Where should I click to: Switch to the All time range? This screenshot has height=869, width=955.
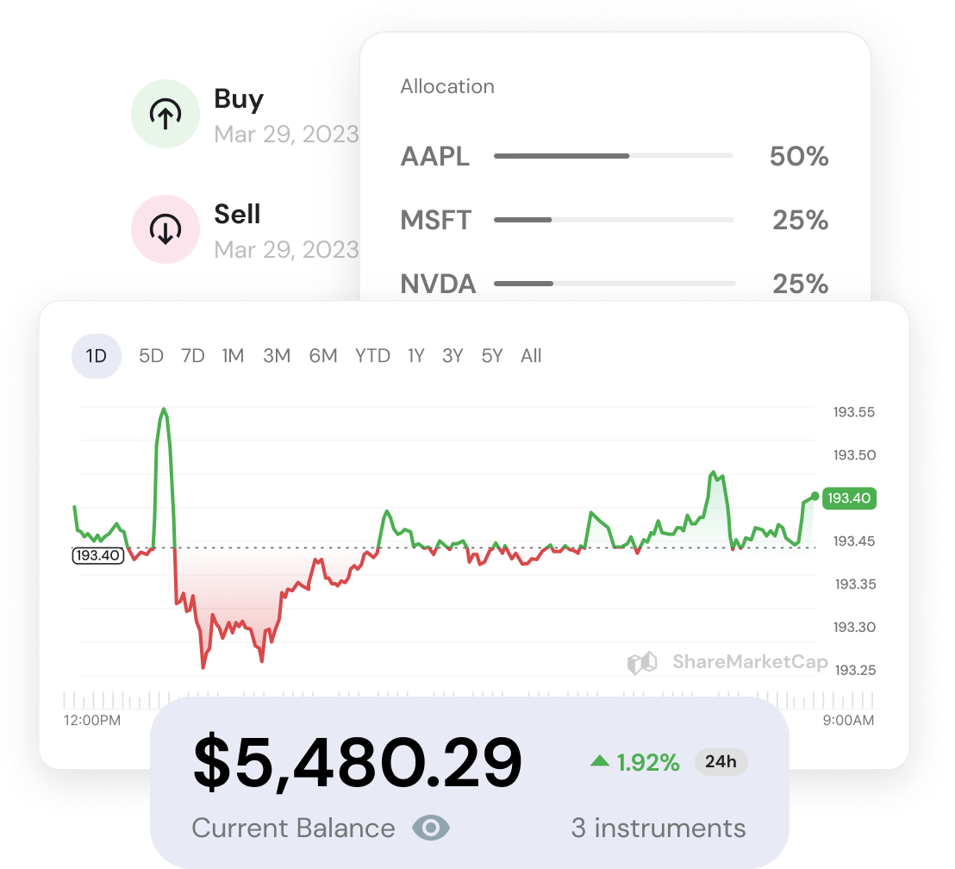pyautogui.click(x=531, y=355)
